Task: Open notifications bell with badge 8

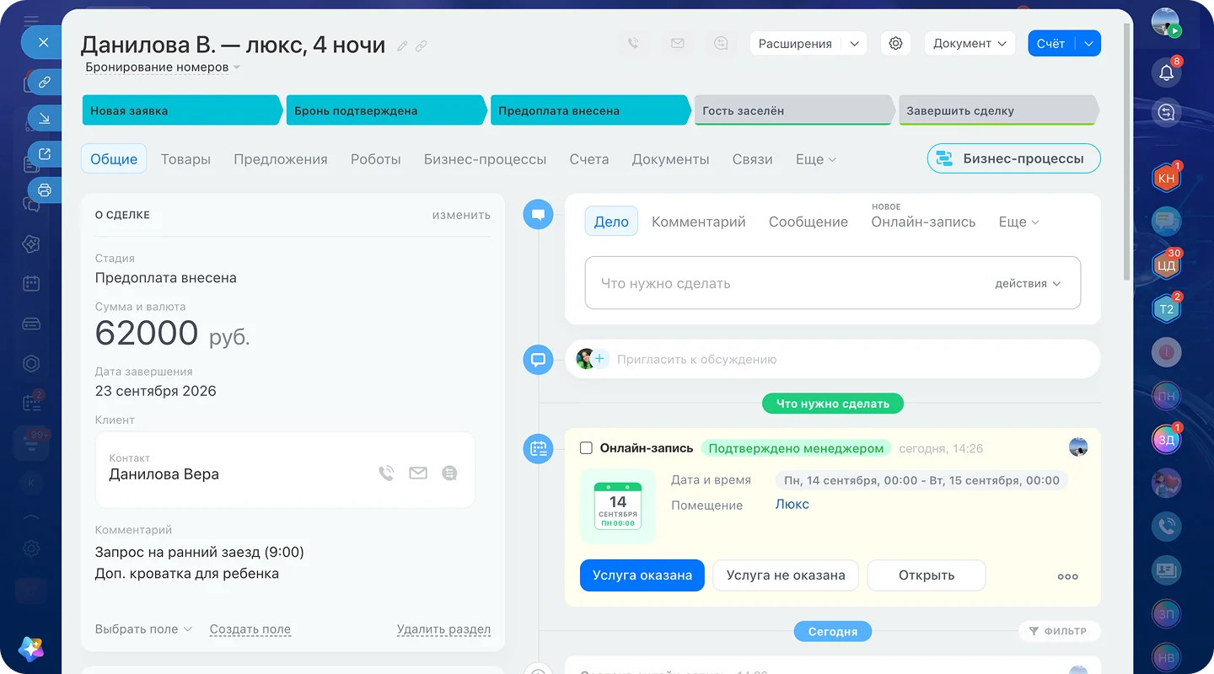Action: pyautogui.click(x=1167, y=72)
